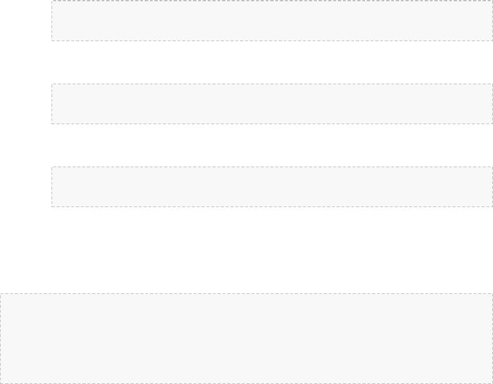Click the third indented gray dashed box
Screen dimensions: 493x384
pos(272,187)
